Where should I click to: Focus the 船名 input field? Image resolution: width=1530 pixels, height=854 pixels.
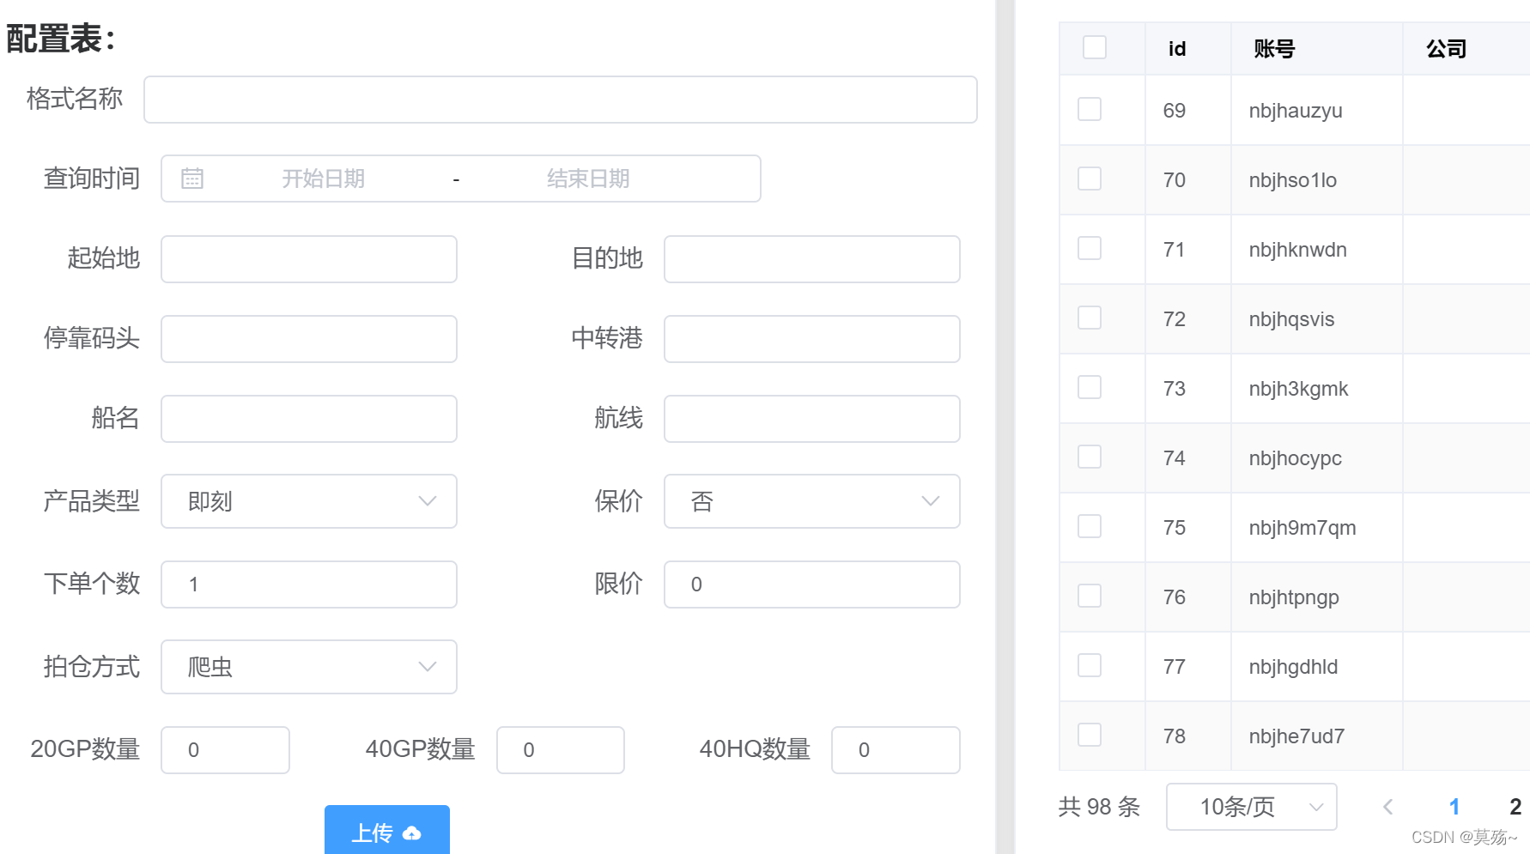pos(309,419)
